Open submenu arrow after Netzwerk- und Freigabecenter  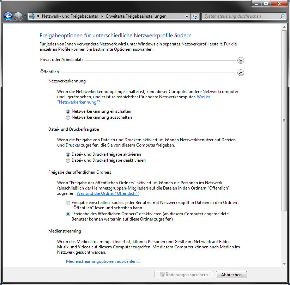tap(102, 16)
